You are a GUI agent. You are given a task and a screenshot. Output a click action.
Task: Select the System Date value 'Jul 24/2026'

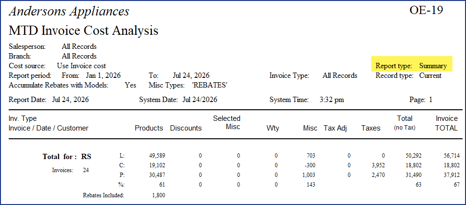[200, 100]
